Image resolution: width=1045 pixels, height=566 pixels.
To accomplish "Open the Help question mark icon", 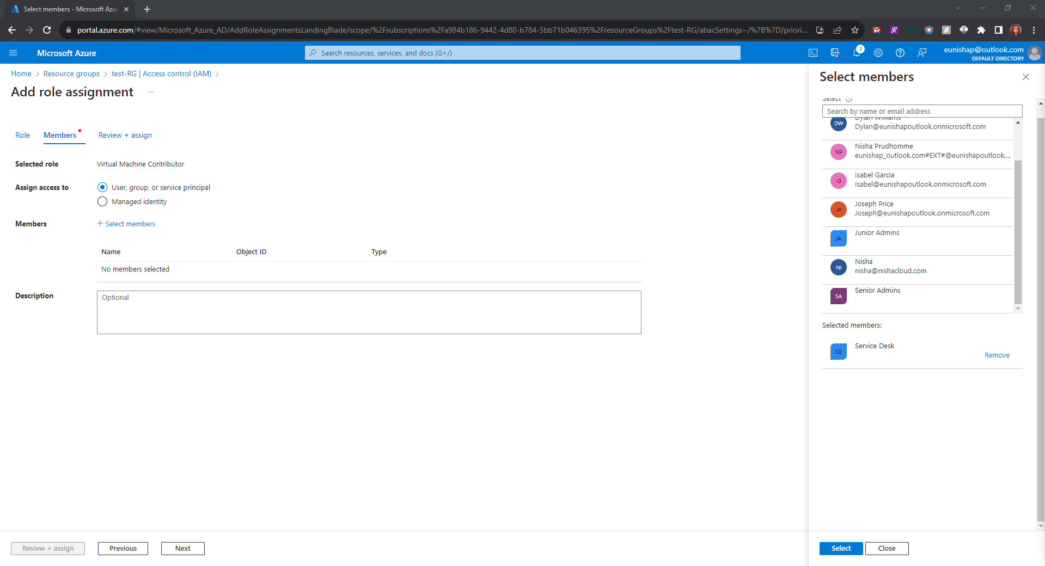I will tap(900, 53).
